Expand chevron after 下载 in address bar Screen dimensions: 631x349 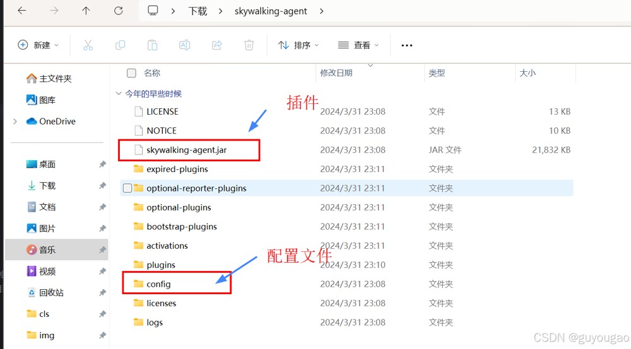220,11
